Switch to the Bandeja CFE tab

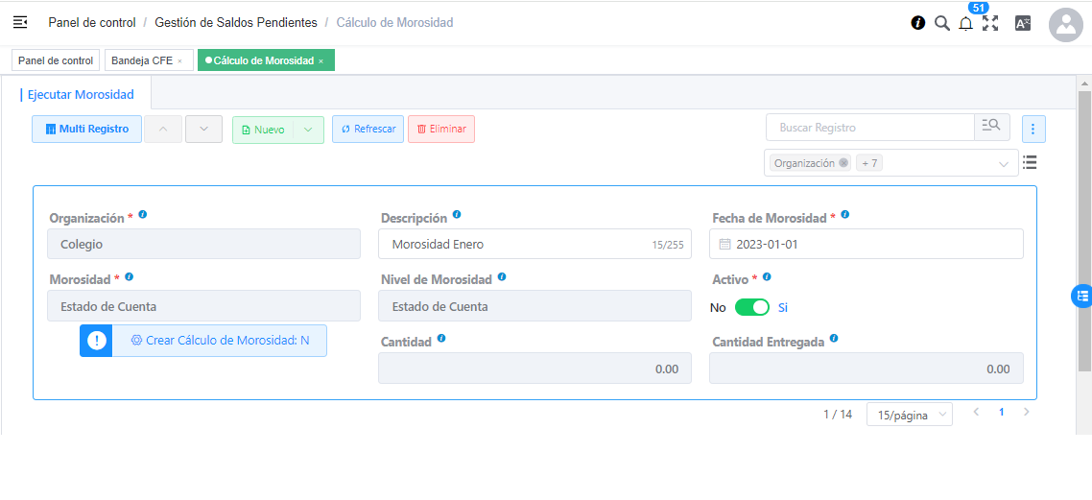[142, 60]
